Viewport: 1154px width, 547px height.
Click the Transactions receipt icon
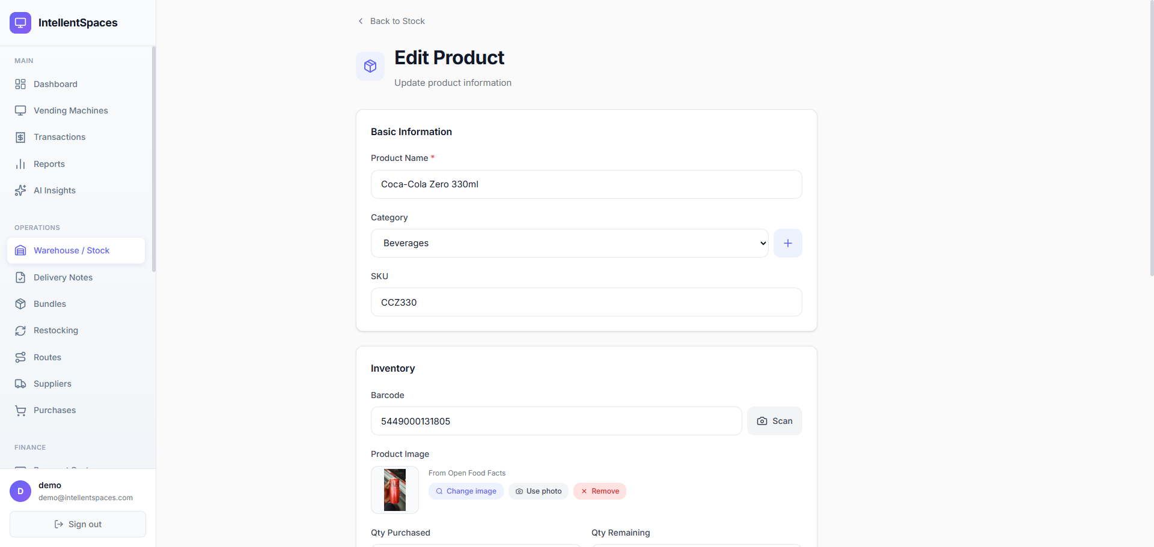click(20, 137)
